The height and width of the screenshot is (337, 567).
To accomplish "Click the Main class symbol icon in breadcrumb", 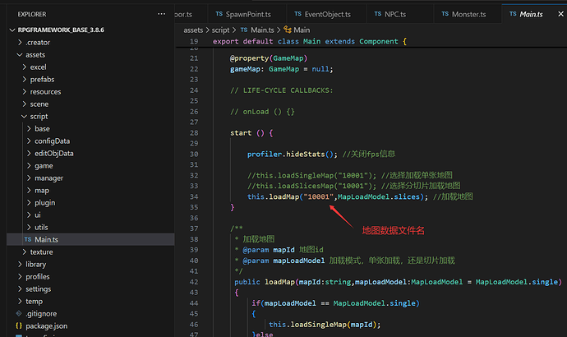I will [x=288, y=30].
